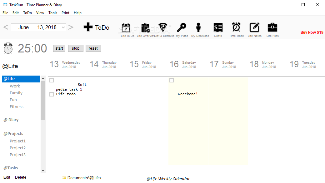Click the @Life heading link
The width and height of the screenshot is (325, 183).
click(10, 66)
